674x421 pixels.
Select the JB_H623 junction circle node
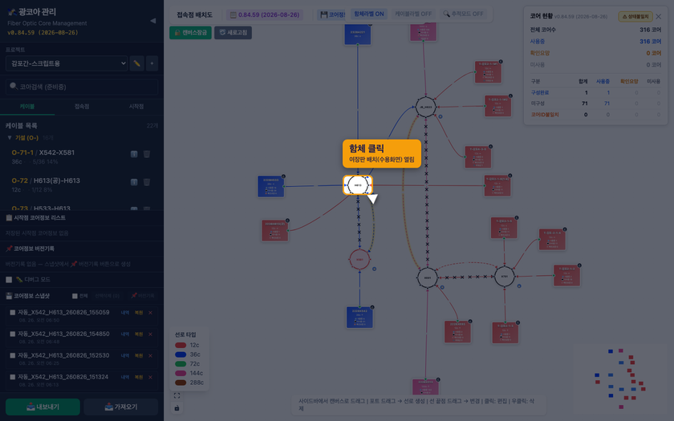[425, 107]
